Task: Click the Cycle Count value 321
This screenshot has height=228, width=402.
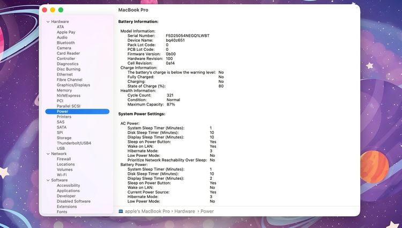Action: pos(170,95)
